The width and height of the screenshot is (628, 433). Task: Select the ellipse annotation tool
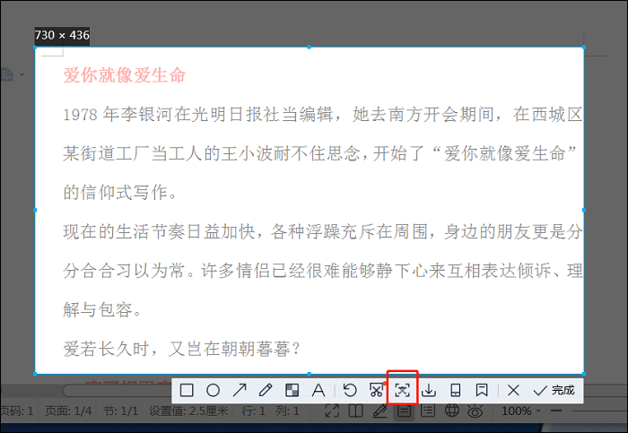tap(213, 390)
